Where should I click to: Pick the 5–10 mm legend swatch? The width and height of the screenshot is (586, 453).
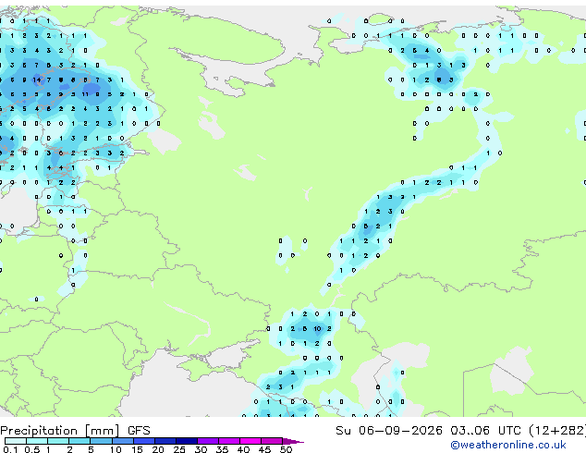pyautogui.click(x=101, y=441)
